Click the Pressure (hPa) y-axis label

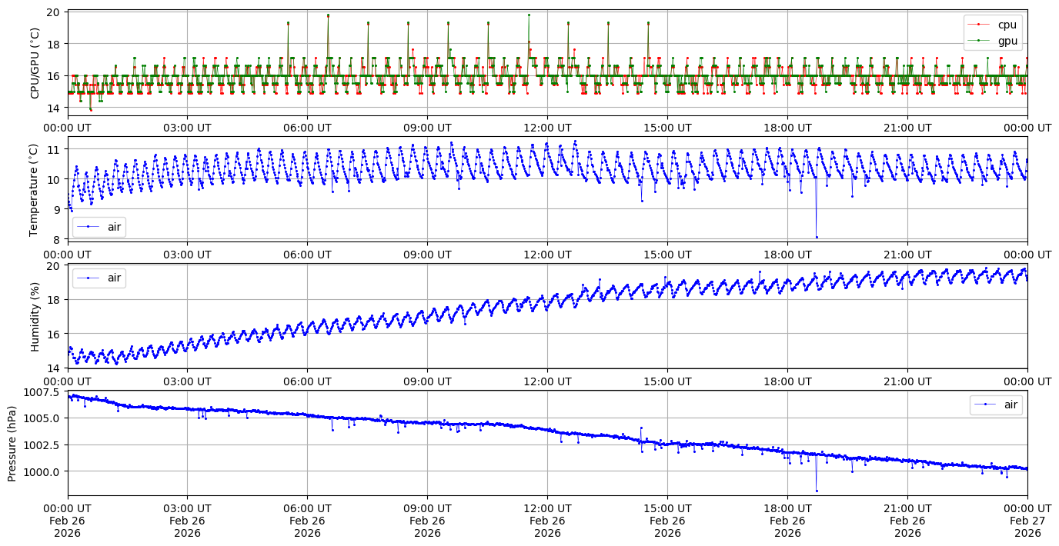[12, 443]
